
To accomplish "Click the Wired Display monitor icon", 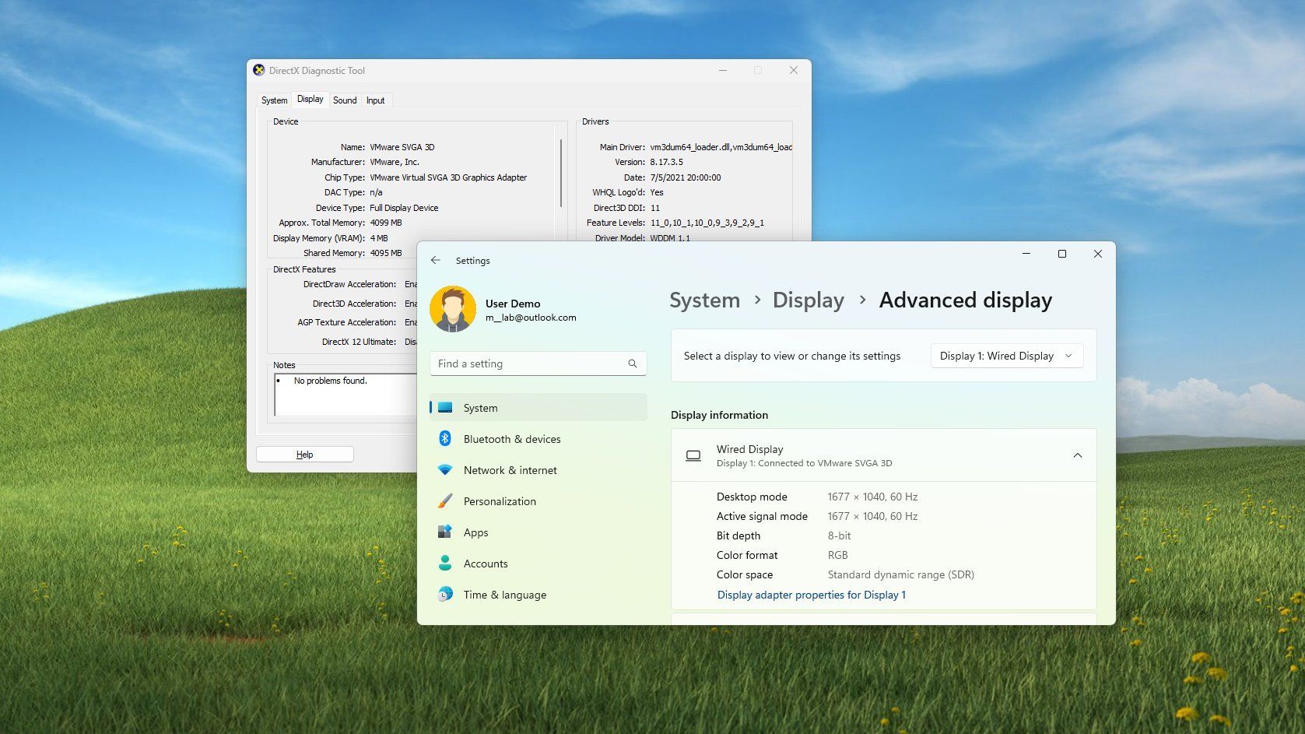I will click(x=693, y=455).
